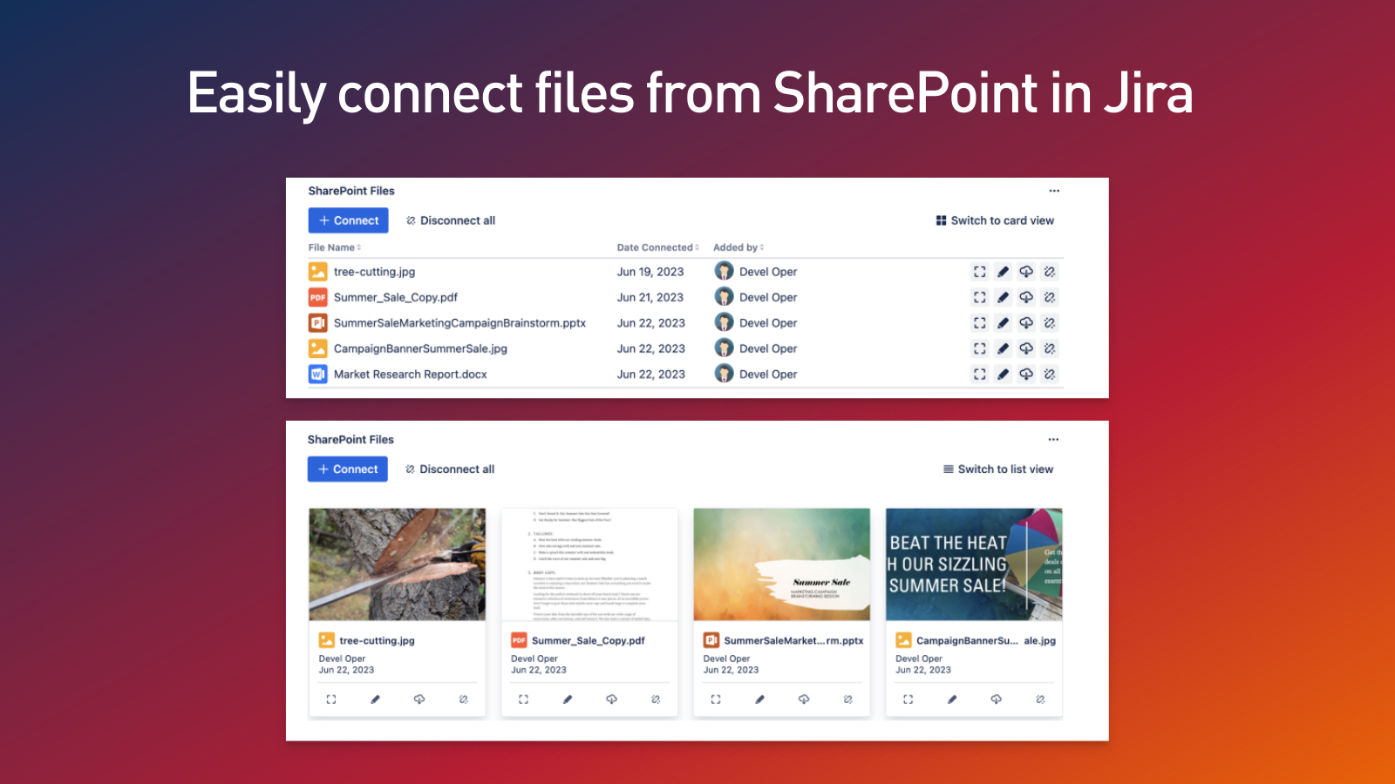This screenshot has height=784, width=1395.
Task: Expand preview on tree-cutting.jpg card
Action: 331,700
